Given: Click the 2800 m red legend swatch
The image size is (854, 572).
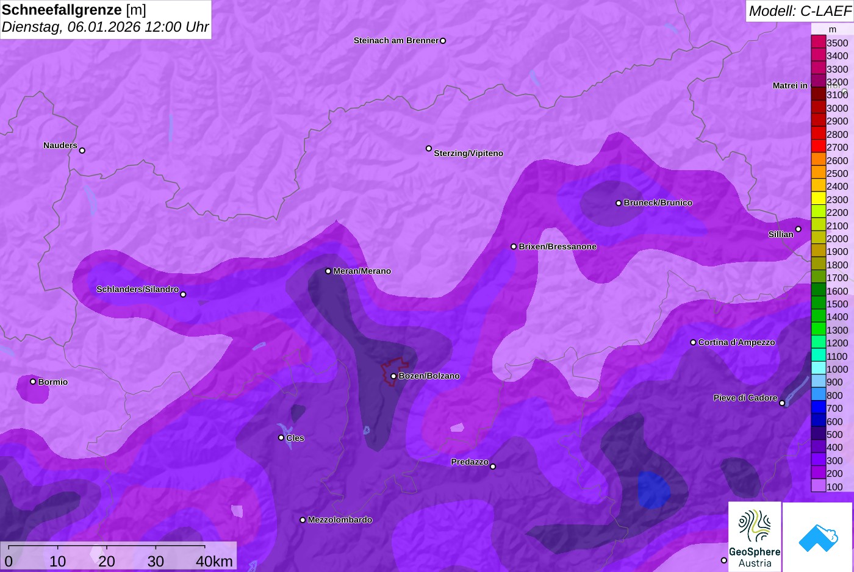Looking at the screenshot, I should 818,134.
